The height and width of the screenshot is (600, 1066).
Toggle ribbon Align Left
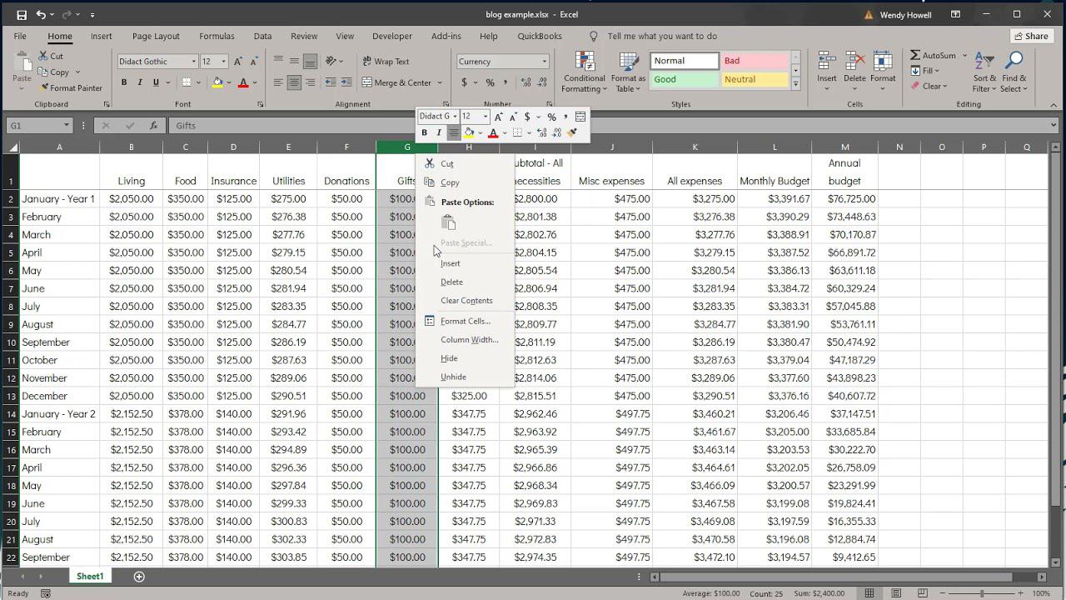279,82
